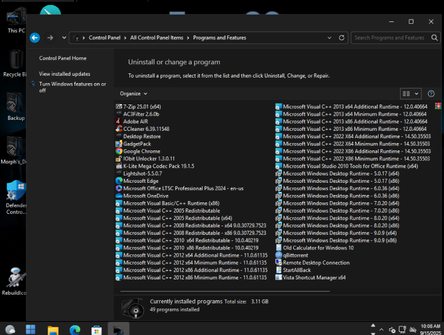Open the Organize dropdown menu
Viewport: 444px width, 335px height.
click(x=133, y=94)
